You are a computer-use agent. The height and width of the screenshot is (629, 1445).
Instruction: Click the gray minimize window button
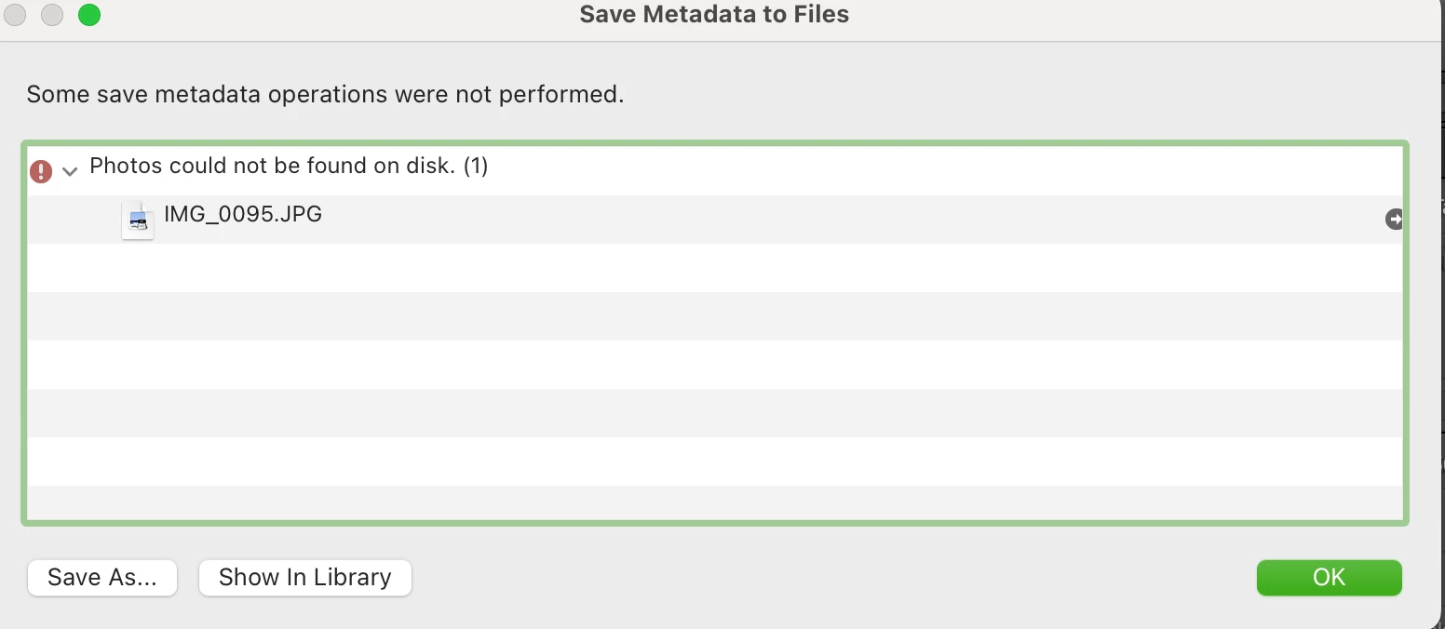tap(52, 15)
